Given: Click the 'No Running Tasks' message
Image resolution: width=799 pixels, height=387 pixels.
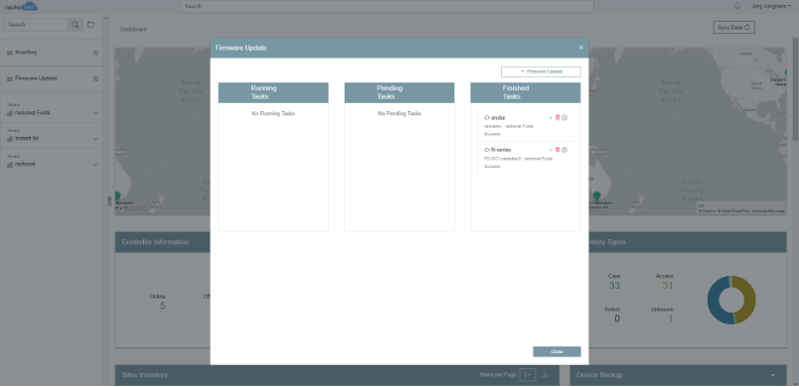Looking at the screenshot, I should [273, 113].
